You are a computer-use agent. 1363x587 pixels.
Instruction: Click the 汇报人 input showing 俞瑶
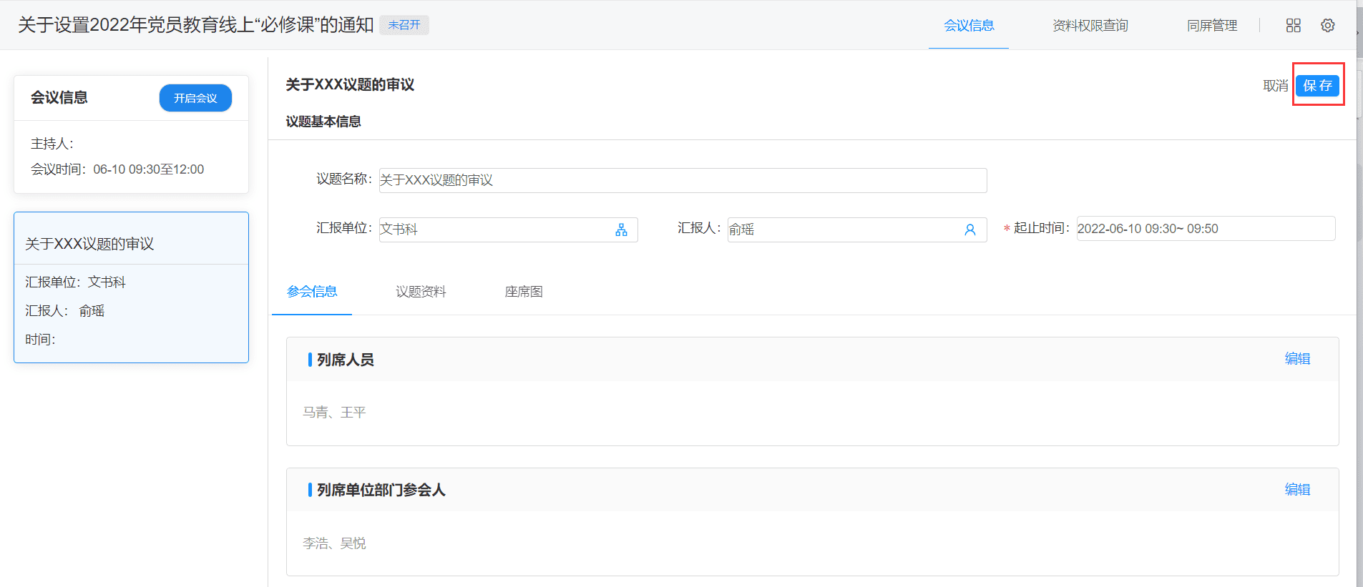point(857,230)
